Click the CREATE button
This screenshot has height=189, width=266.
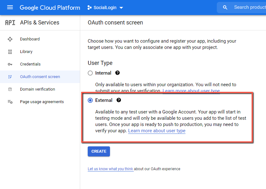click(x=99, y=151)
